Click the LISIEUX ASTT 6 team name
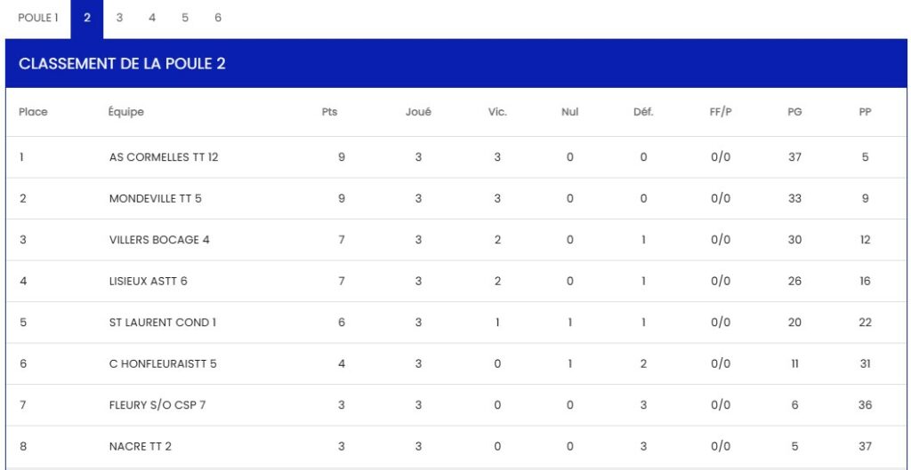 (149, 281)
